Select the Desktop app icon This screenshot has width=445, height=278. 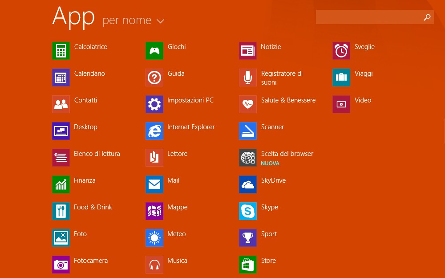61,131
